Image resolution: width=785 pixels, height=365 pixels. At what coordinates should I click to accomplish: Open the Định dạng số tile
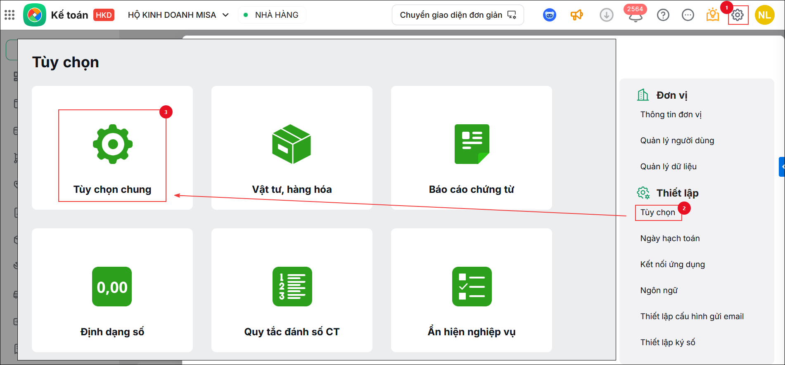112,290
